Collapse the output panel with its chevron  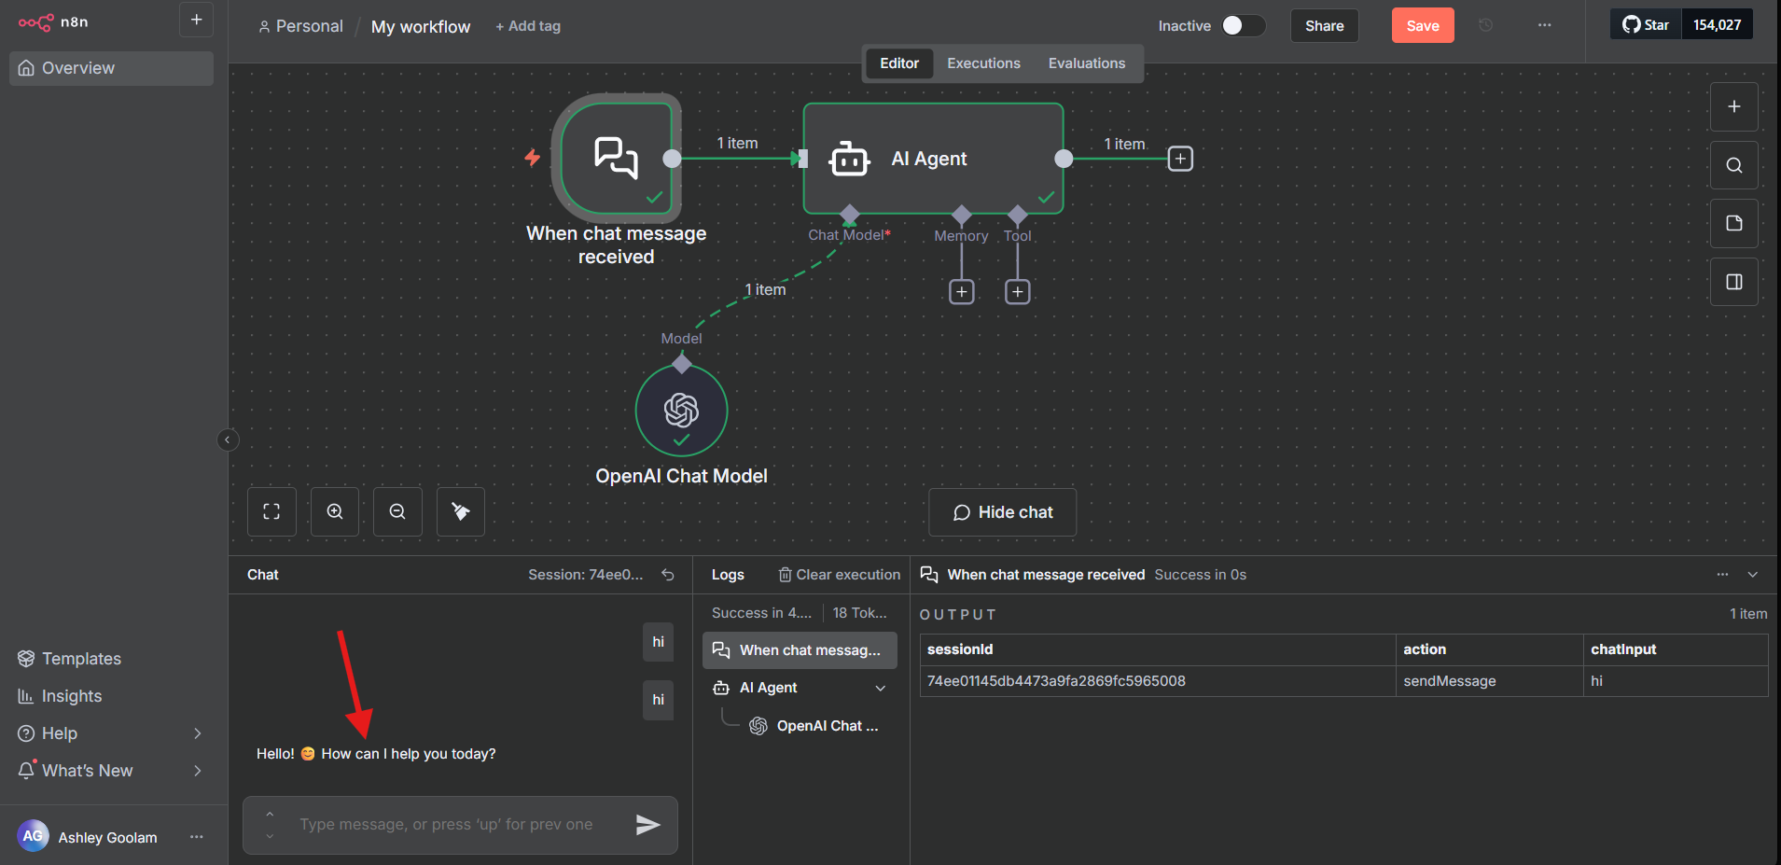click(x=1752, y=574)
